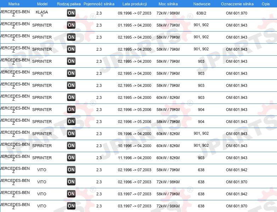Select SPRINTER model cell in 01.1995 row
Screen dimensions: 277x212
pyautogui.click(x=42, y=25)
